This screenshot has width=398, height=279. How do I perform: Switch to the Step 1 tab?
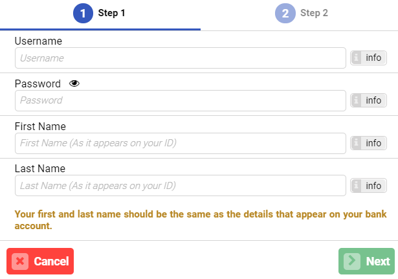click(100, 14)
